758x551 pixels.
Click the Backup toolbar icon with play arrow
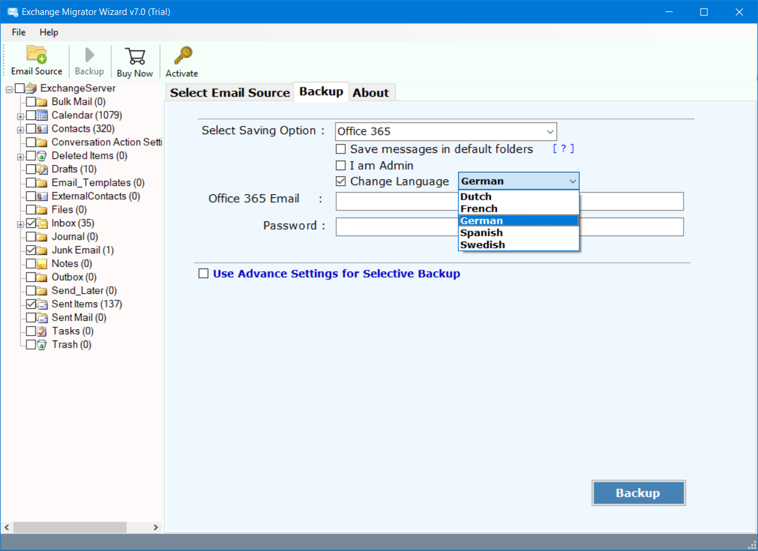89,55
